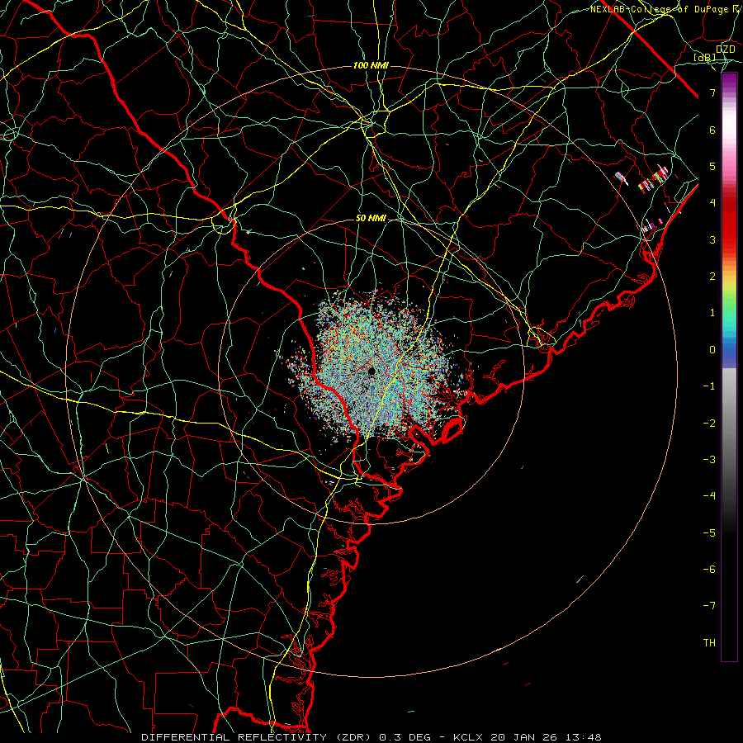Click the [dB] unit label
This screenshot has height=743, width=743.
[x=705, y=58]
